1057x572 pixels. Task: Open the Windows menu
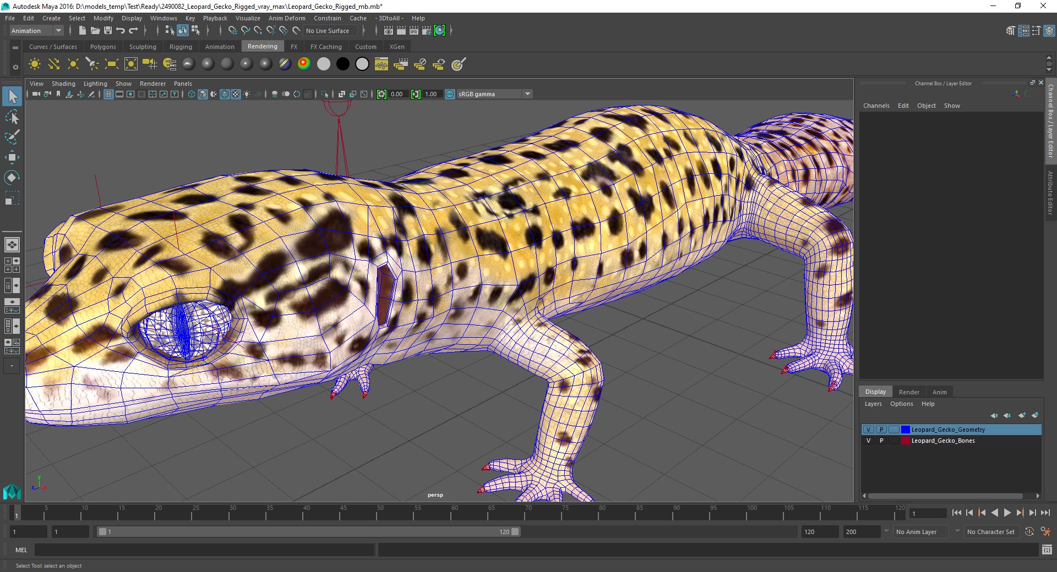164,18
